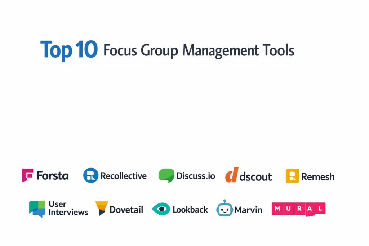
Task: Click the blue "Top 10" heading text
Action: [x=68, y=50]
